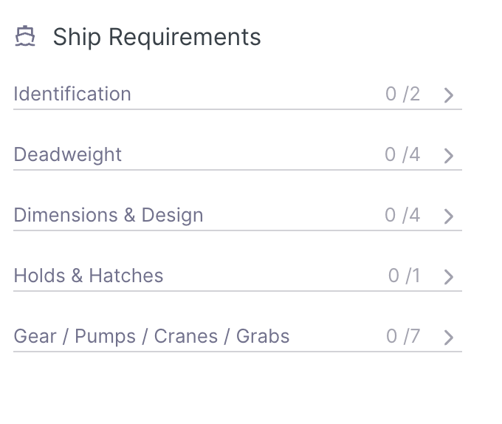Open the Dimensions & Design label
This screenshot has height=424, width=502.
(x=109, y=215)
